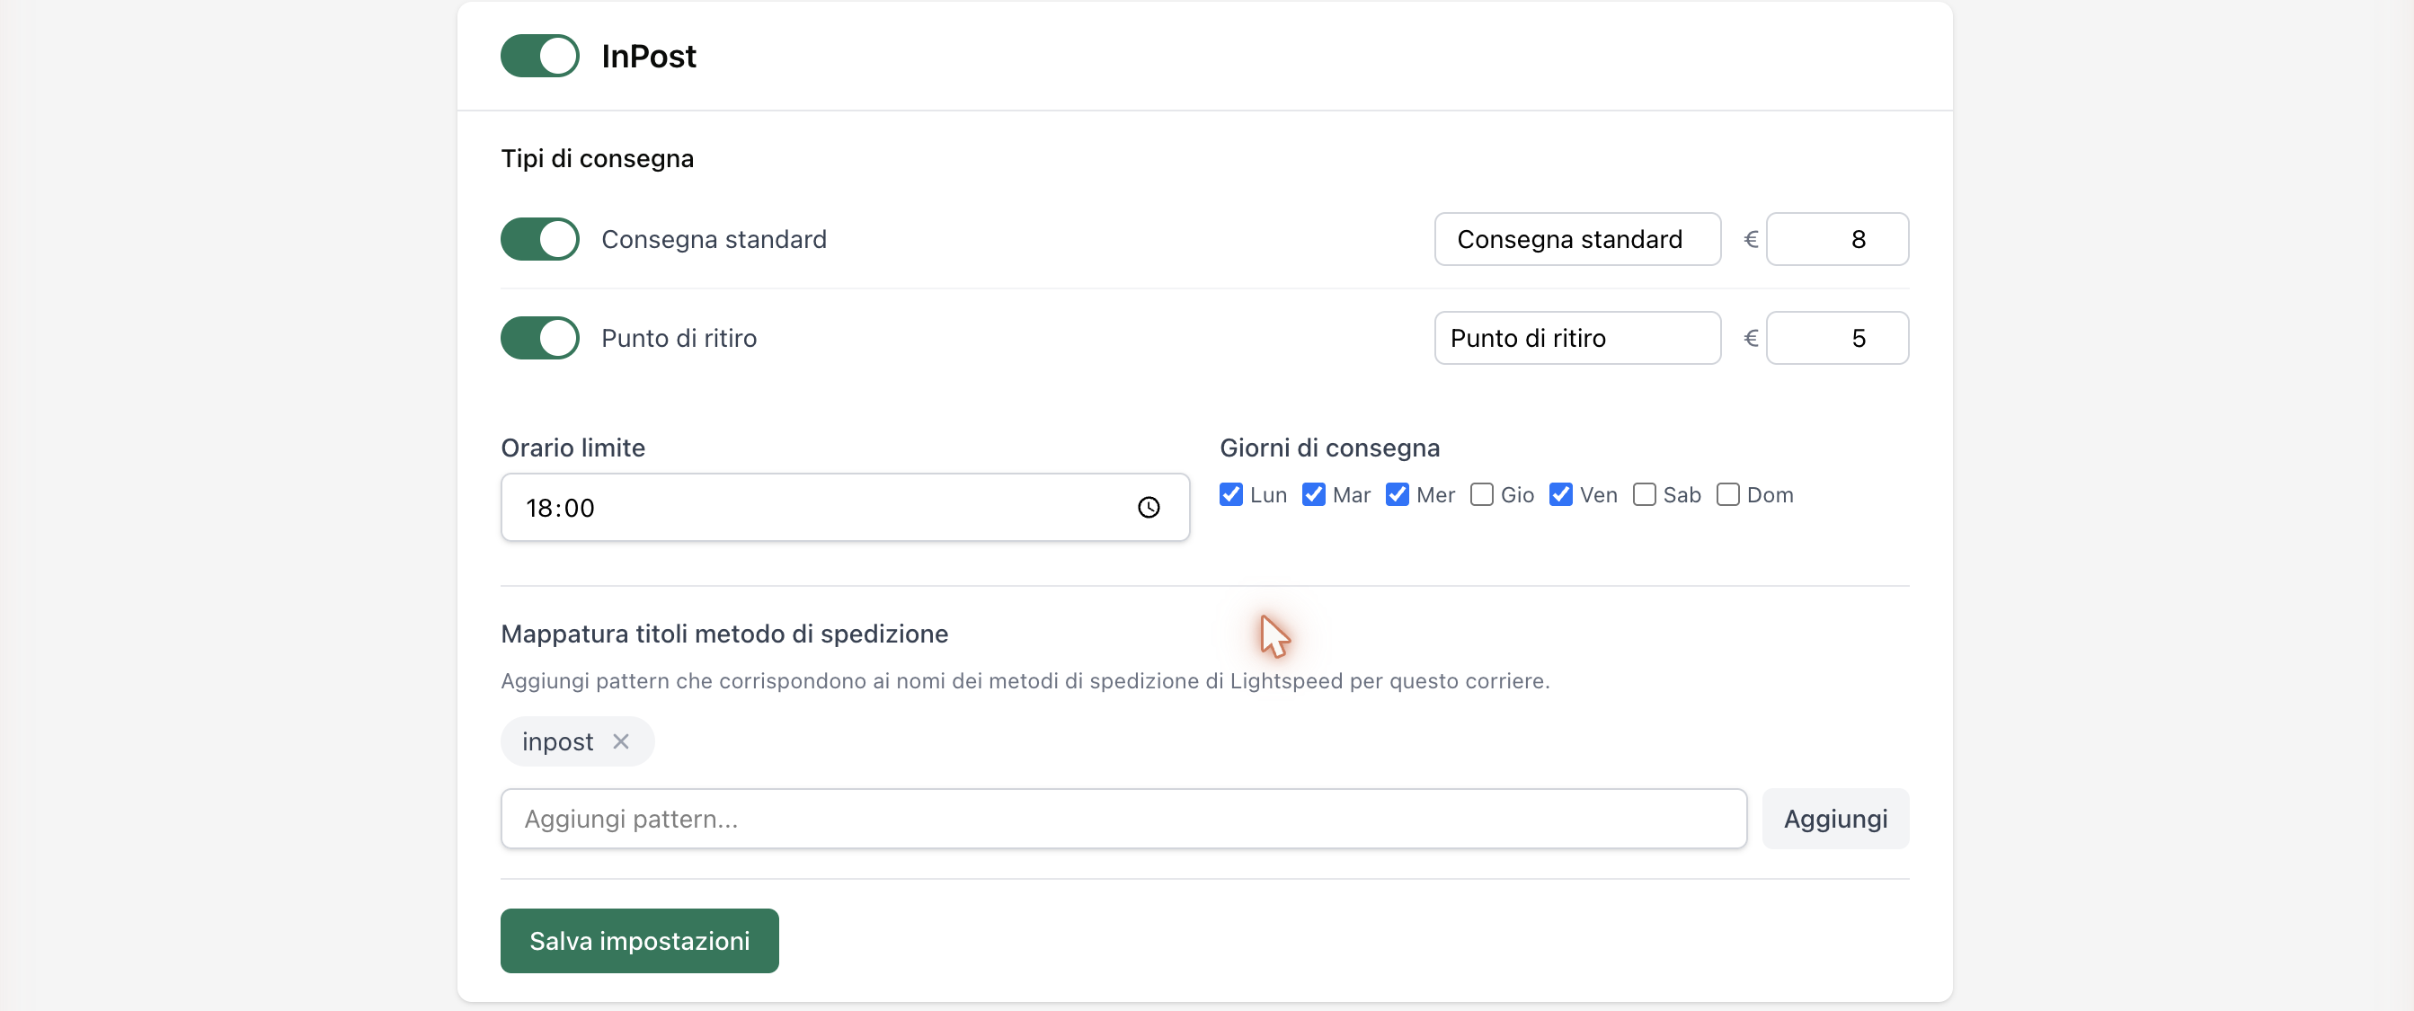Uncheck the Lun delivery day
Image resolution: width=2414 pixels, height=1011 pixels.
pos(1230,493)
